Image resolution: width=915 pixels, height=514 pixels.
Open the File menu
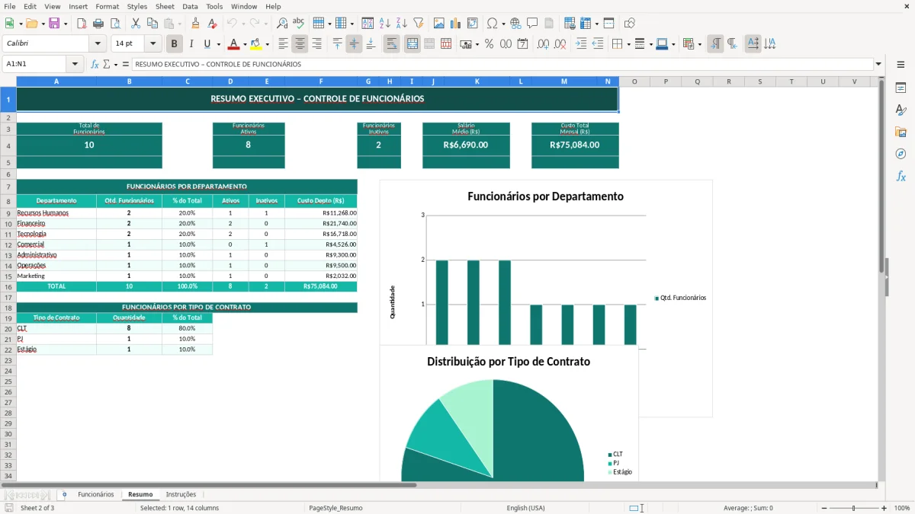coord(9,6)
